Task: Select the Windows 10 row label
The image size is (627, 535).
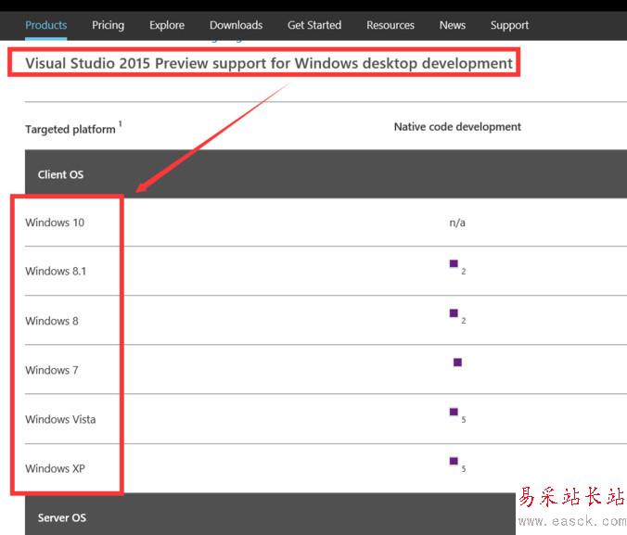Action: (55, 223)
